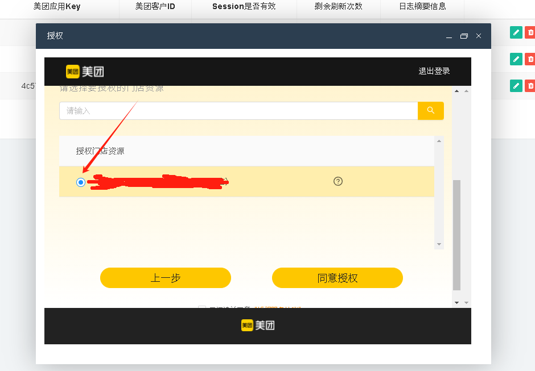Click the page scrollbar down arrow

[x=457, y=303]
